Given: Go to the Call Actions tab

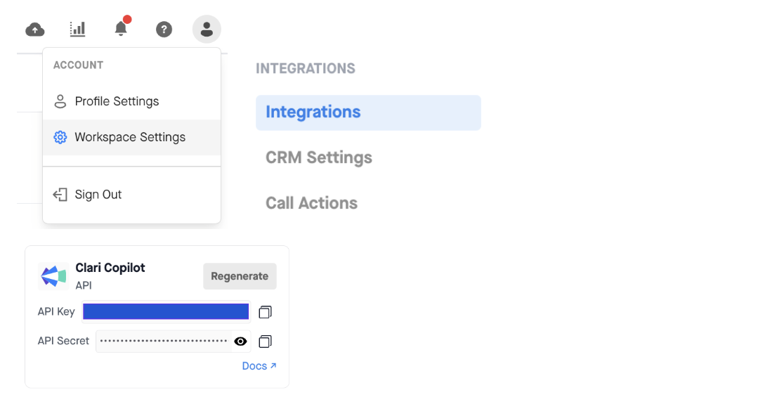Looking at the screenshot, I should tap(311, 203).
